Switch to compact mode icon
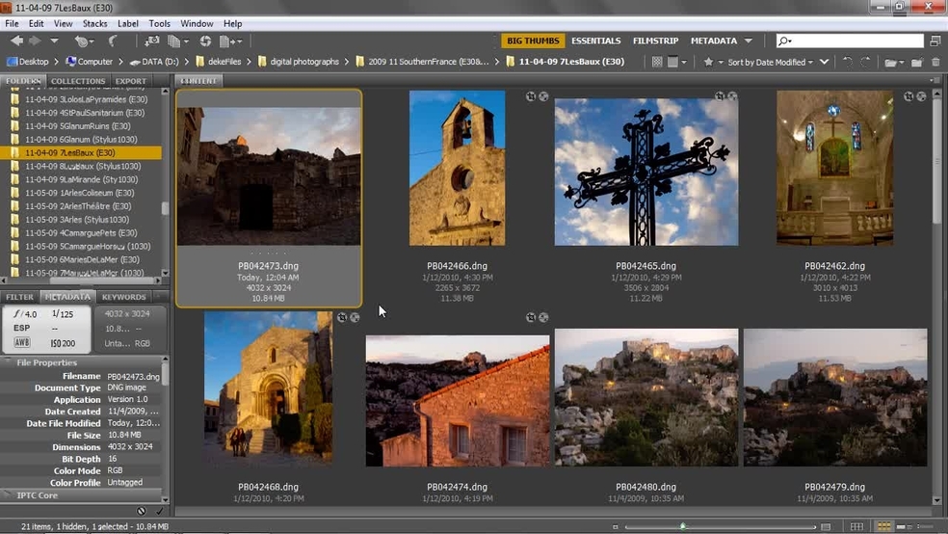 [x=935, y=40]
